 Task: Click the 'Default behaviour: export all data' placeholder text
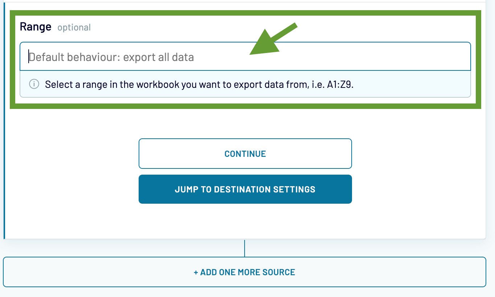tap(111, 57)
